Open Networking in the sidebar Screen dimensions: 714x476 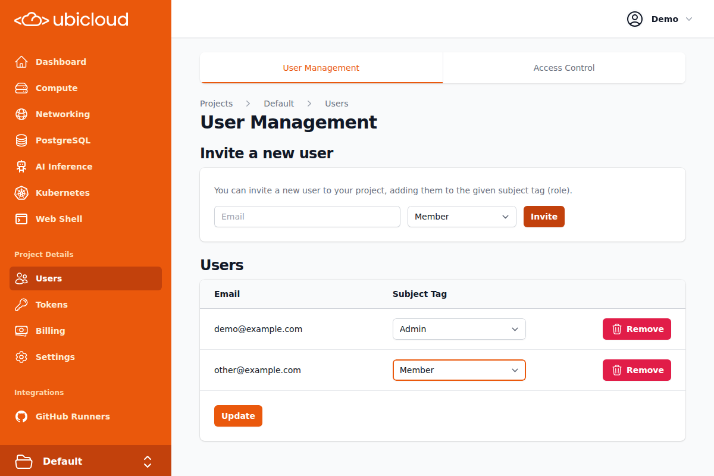coord(86,114)
